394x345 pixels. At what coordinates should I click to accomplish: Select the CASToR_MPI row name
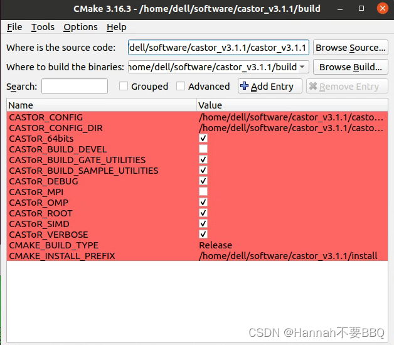click(x=36, y=192)
